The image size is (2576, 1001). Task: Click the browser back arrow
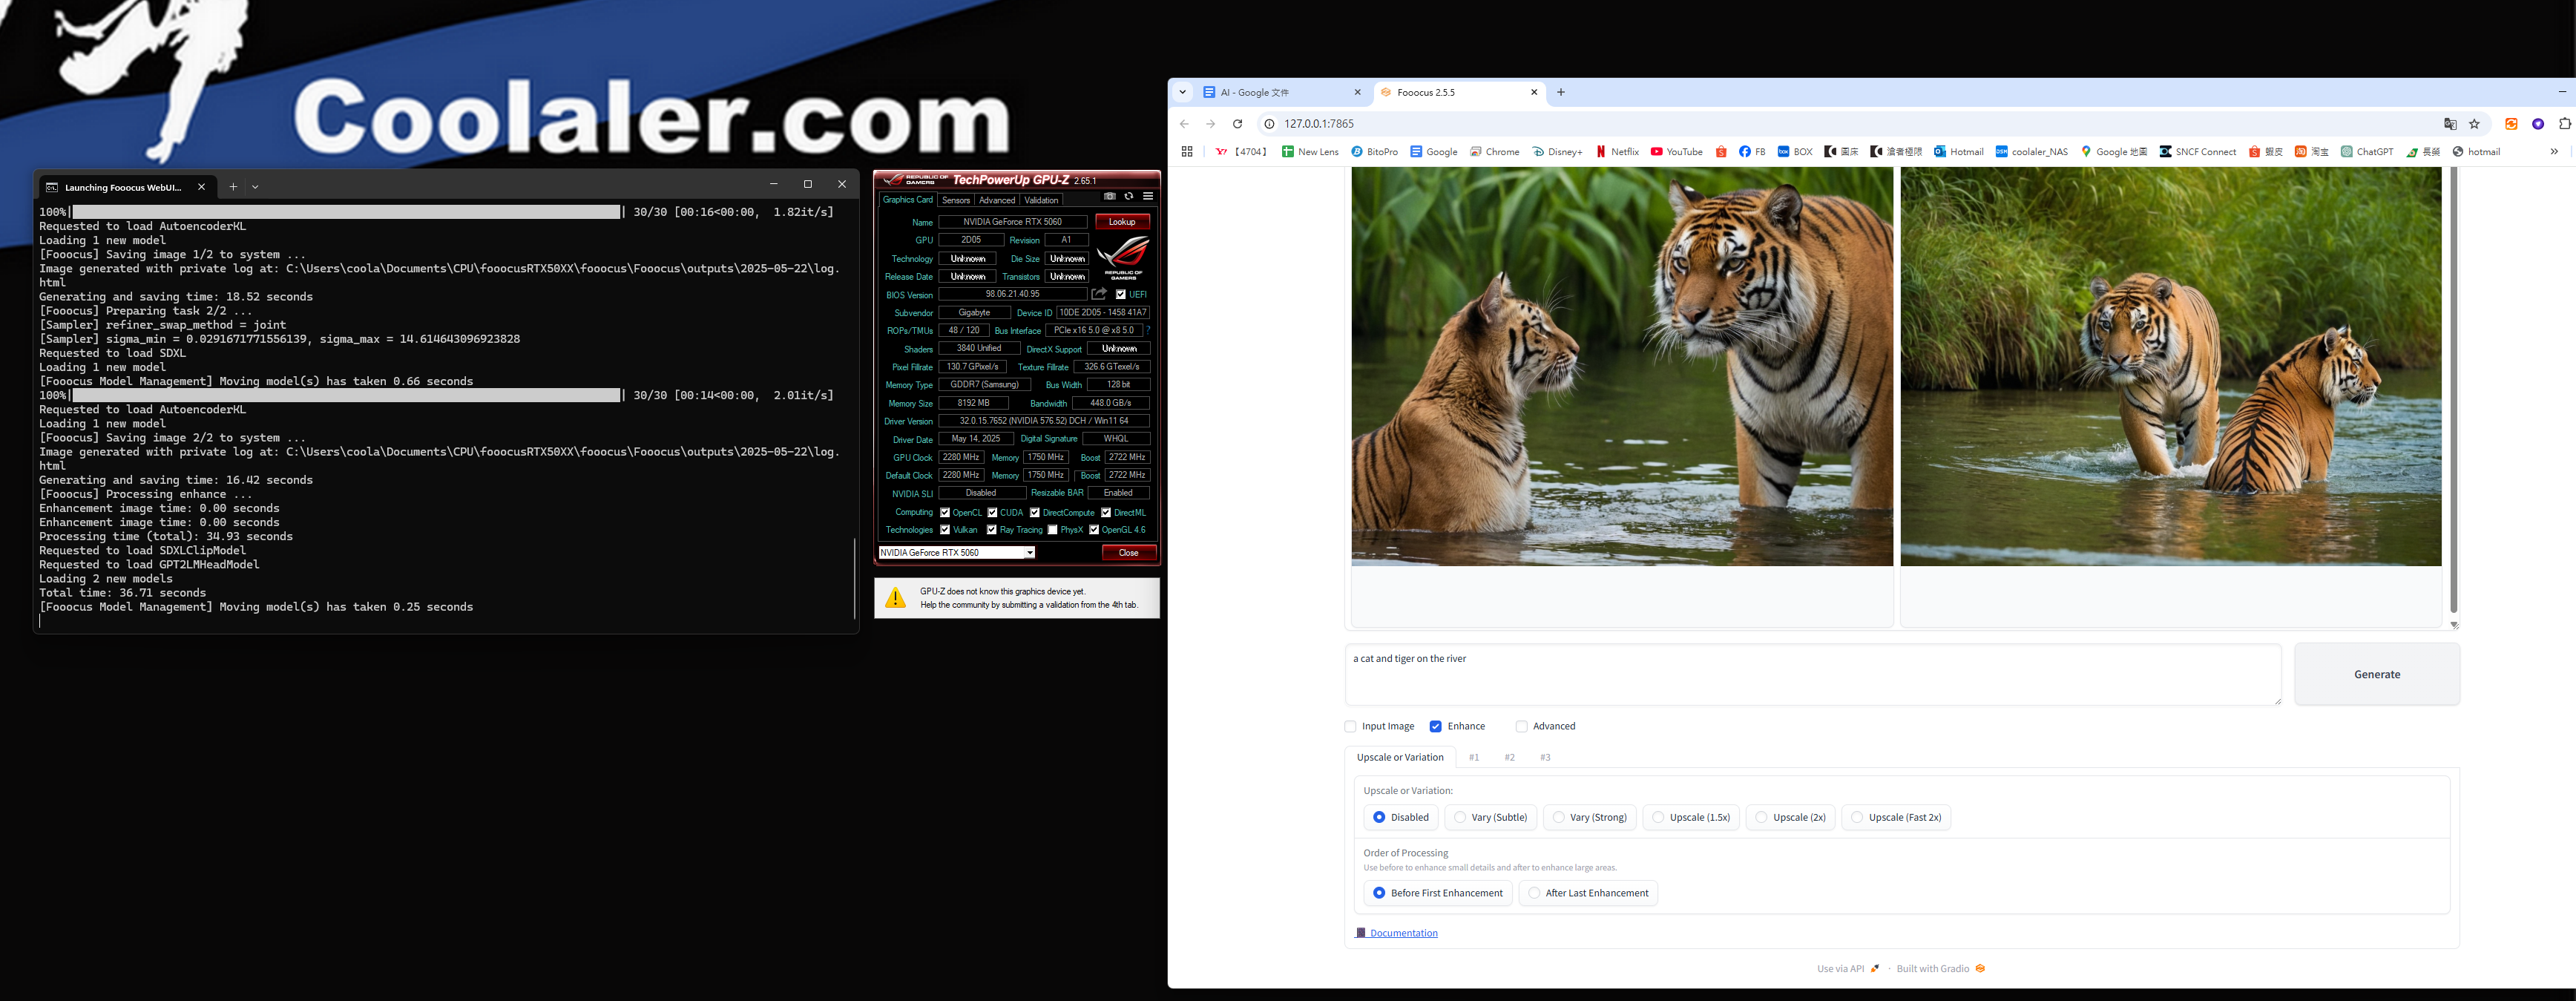pos(1184,124)
